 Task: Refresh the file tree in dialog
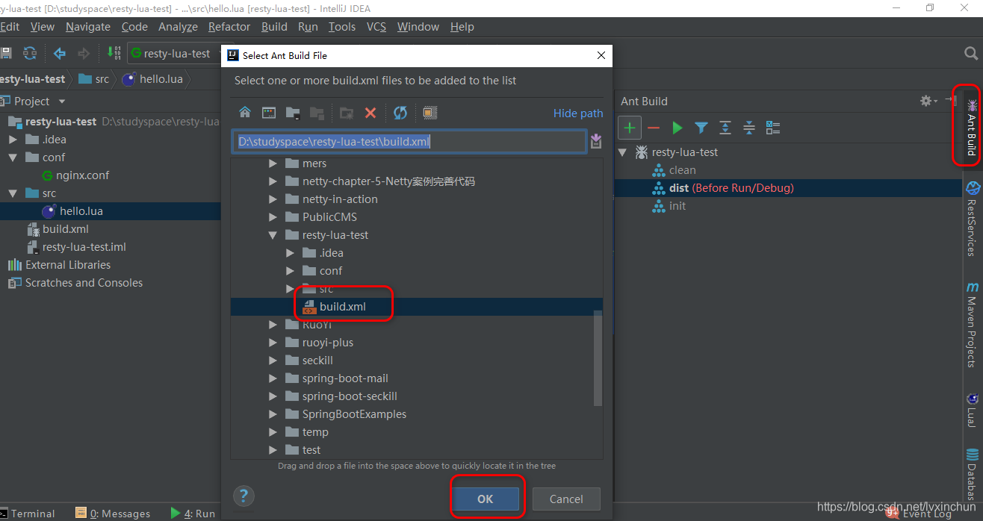coord(400,113)
